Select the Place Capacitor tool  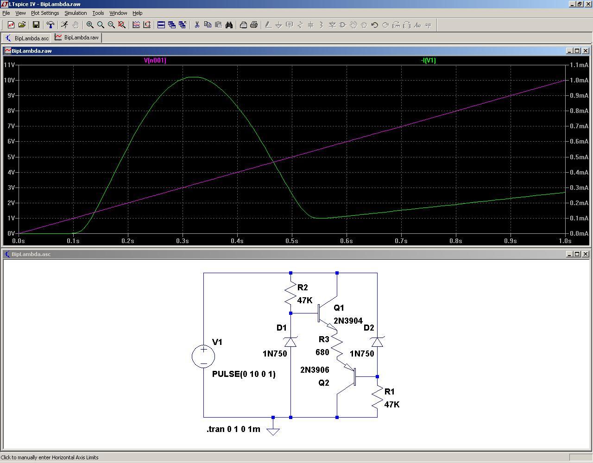click(x=310, y=25)
